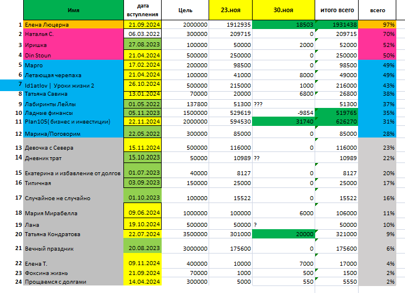This screenshot has height=293, width=405.
Task: Click the cell 'Наталья С.'
Action: coord(74,34)
